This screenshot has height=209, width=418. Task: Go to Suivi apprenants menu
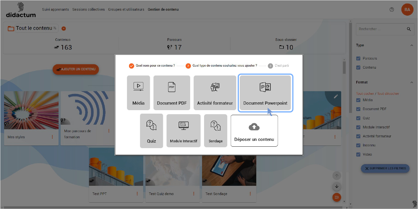click(56, 10)
